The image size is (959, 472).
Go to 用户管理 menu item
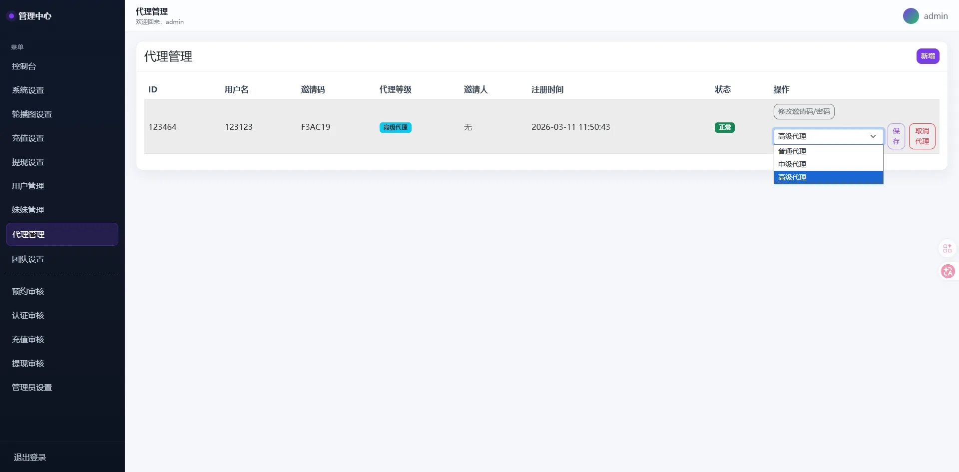tap(28, 186)
